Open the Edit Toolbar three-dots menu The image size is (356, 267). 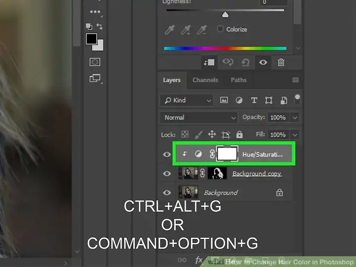tap(95, 12)
